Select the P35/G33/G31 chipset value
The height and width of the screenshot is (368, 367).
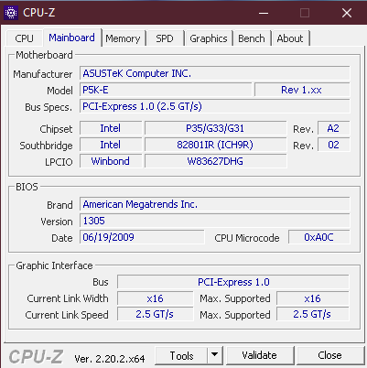click(x=215, y=128)
